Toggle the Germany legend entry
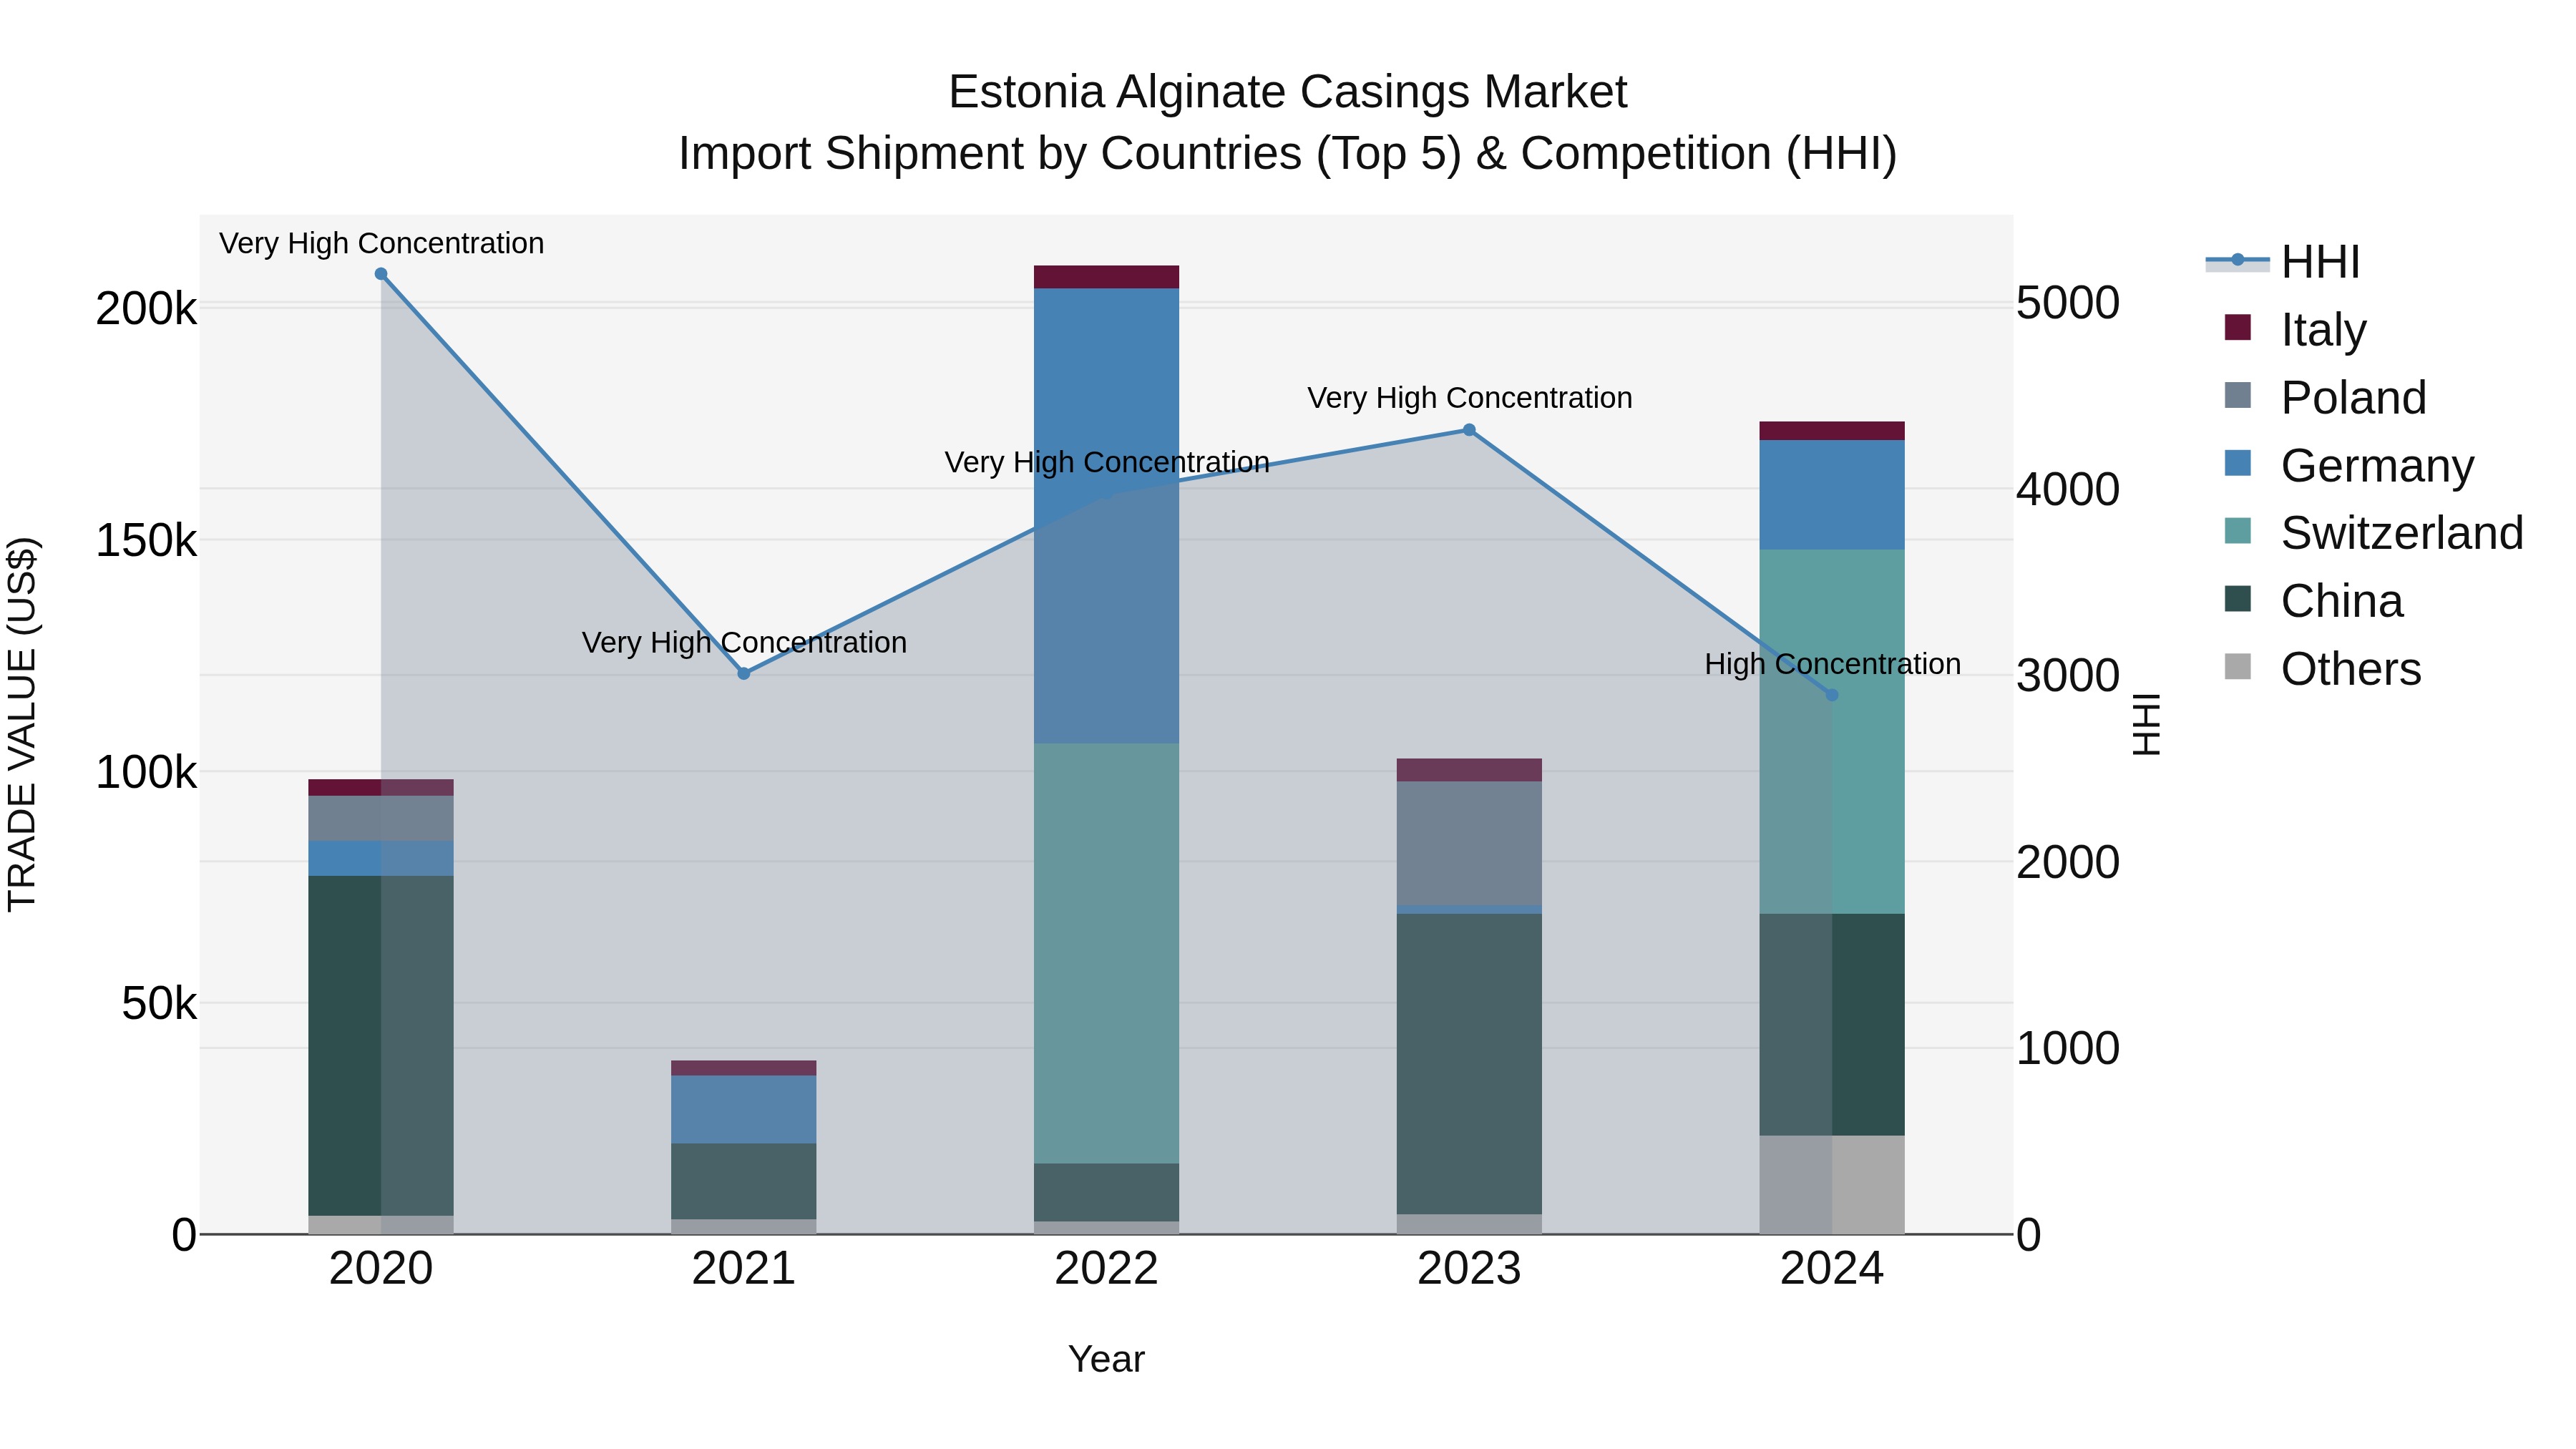Viewport: 2576px width, 1449px height. coord(2349,465)
